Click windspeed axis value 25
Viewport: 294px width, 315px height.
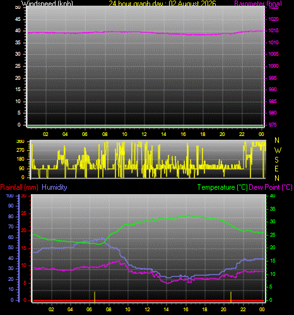(18, 66)
